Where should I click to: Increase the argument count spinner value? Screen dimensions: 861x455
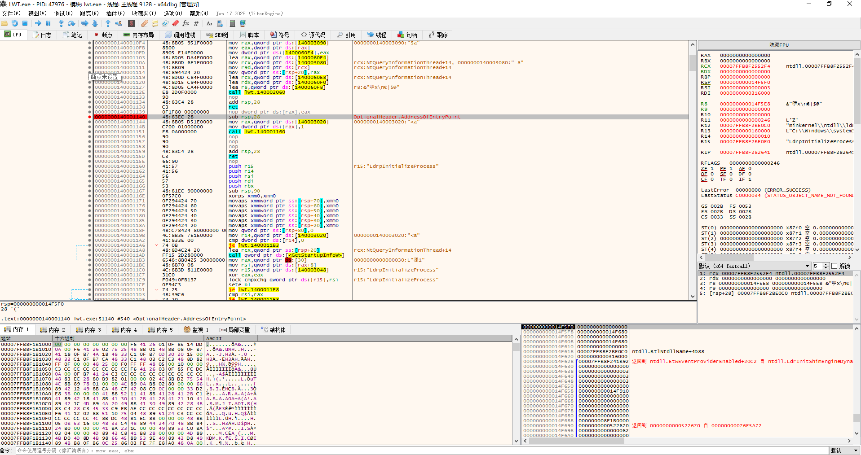click(826, 265)
